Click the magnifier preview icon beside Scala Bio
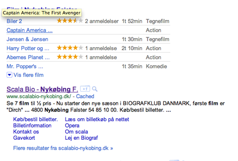 [95, 89]
